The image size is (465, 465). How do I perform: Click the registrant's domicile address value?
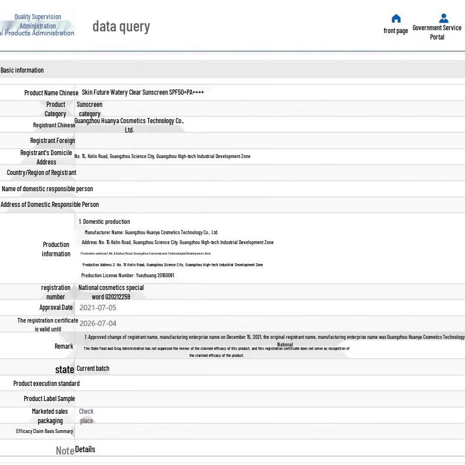coord(162,156)
